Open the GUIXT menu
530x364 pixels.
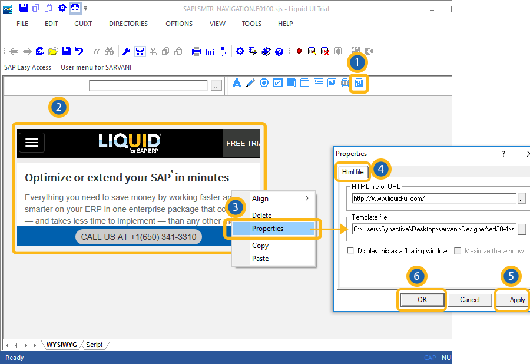83,24
